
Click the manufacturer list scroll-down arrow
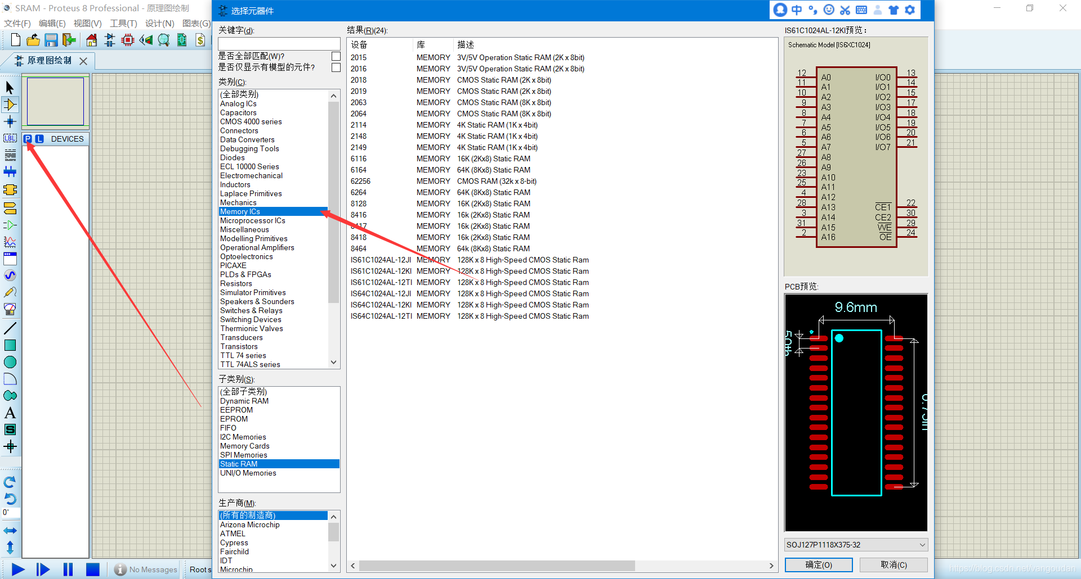334,566
